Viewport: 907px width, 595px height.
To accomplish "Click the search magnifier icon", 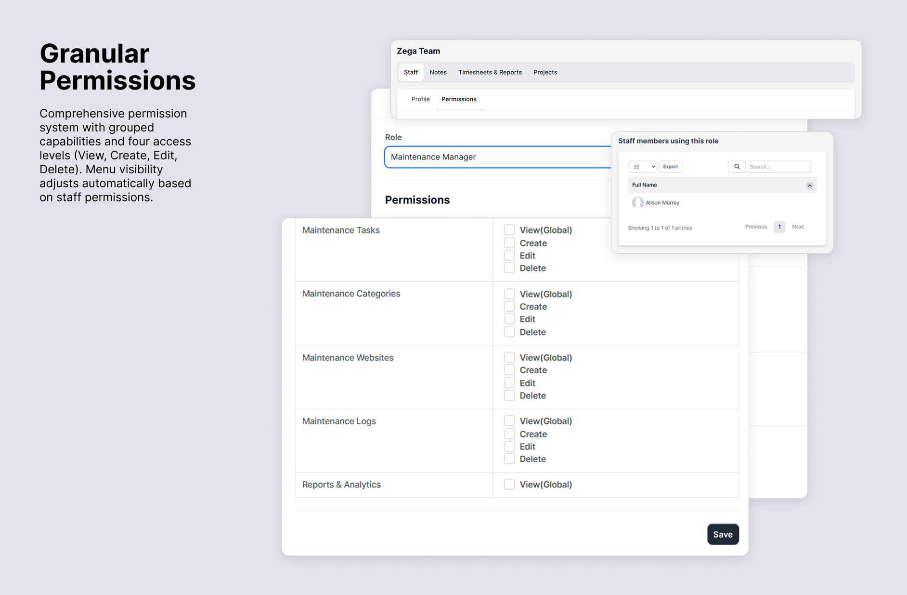I will pos(737,166).
